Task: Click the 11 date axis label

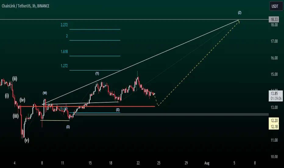Action: pos(62,163)
